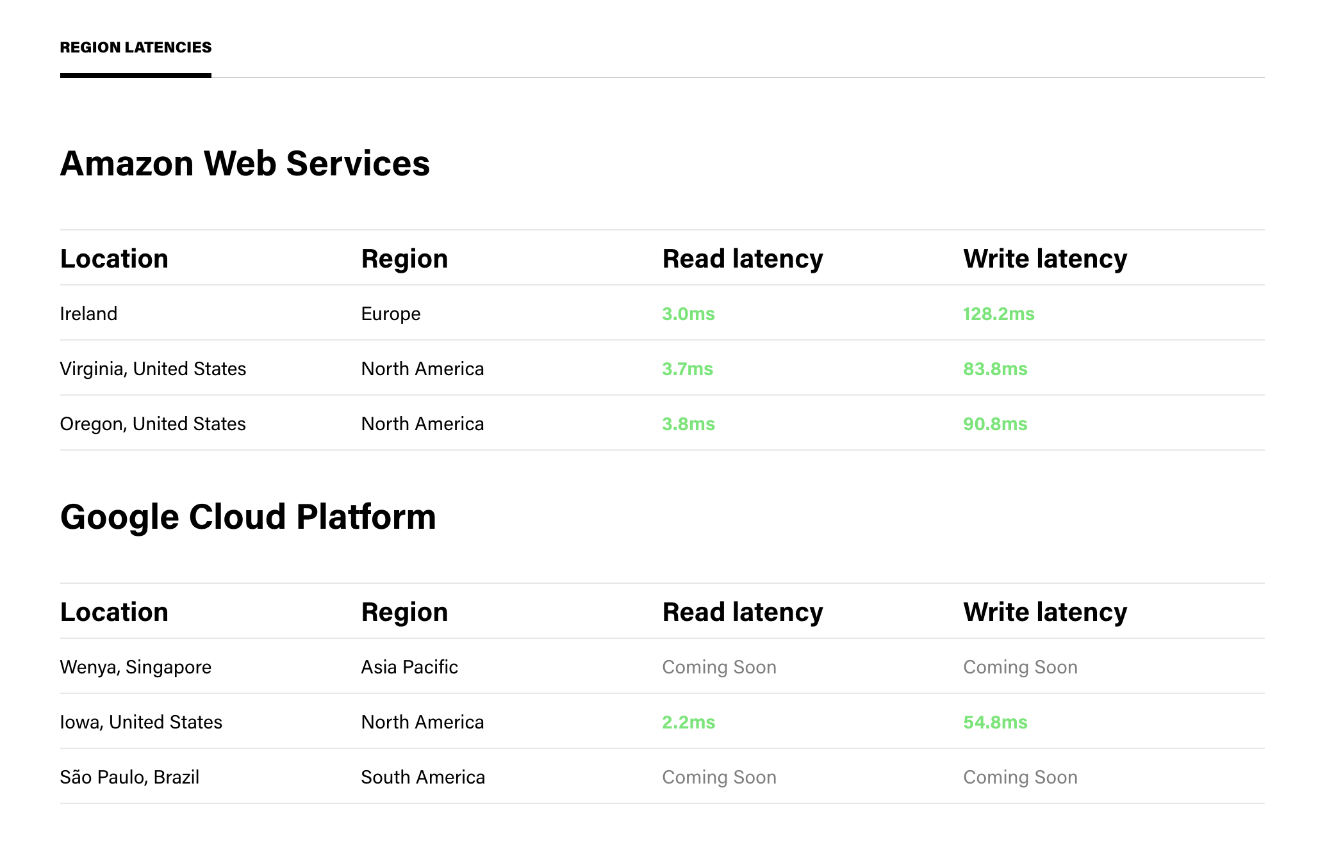Screen dimensions: 1343x845
Task: Select Virginia, United States row location
Action: pyautogui.click(x=152, y=369)
